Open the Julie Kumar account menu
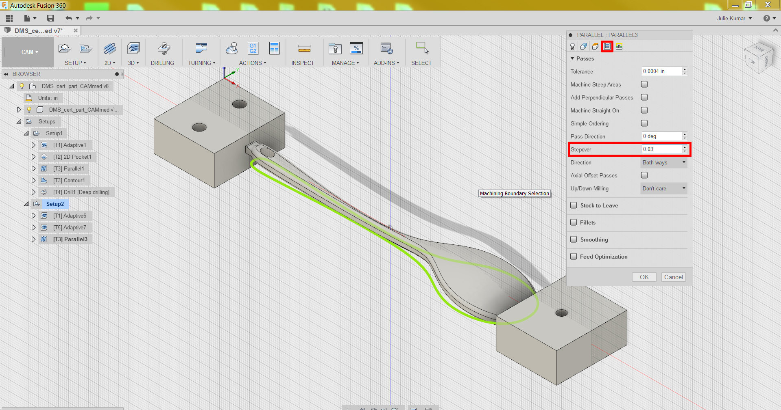 pyautogui.click(x=735, y=18)
